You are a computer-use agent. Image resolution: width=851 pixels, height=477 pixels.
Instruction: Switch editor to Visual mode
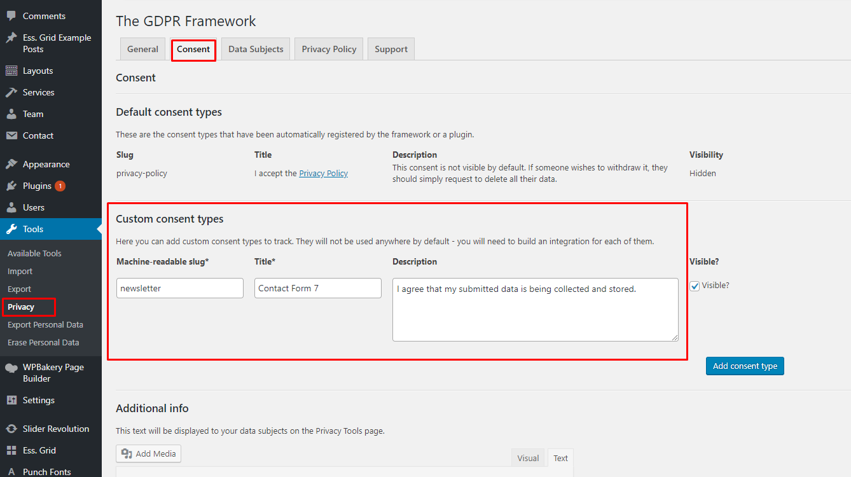[528, 458]
